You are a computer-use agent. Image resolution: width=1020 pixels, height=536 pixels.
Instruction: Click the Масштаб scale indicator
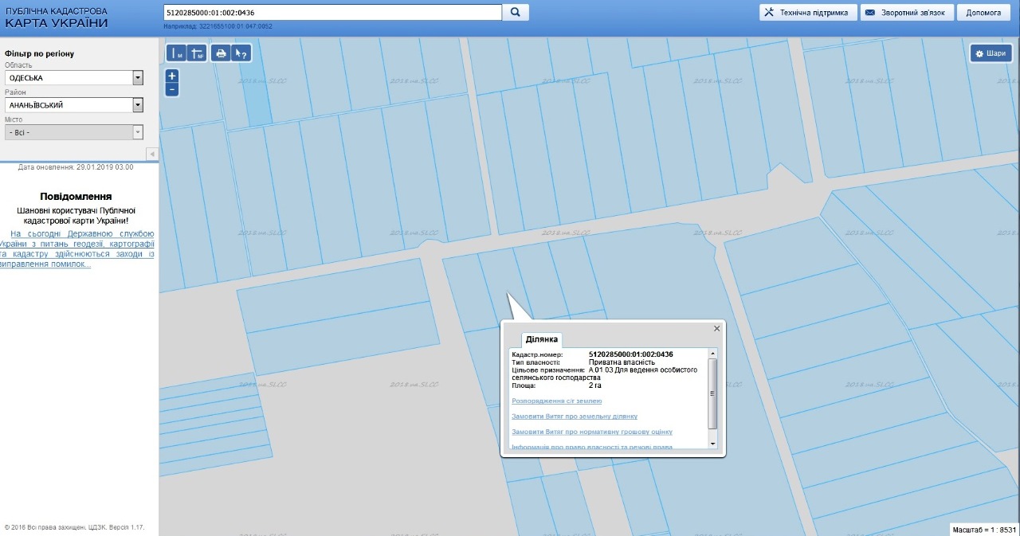[x=985, y=530]
